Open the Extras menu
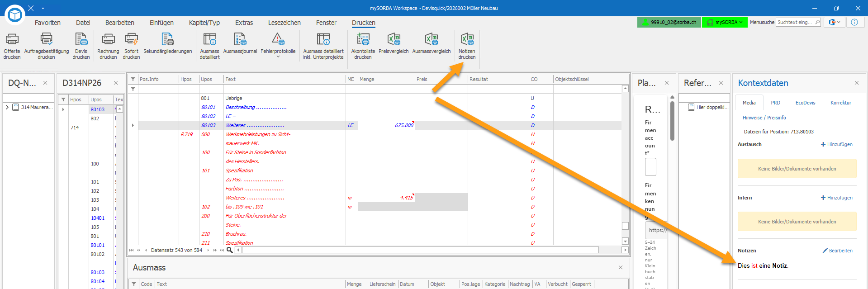The image size is (868, 289). 244,23
